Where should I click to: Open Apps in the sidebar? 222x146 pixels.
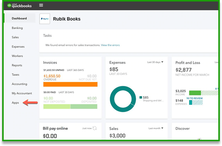15,103
